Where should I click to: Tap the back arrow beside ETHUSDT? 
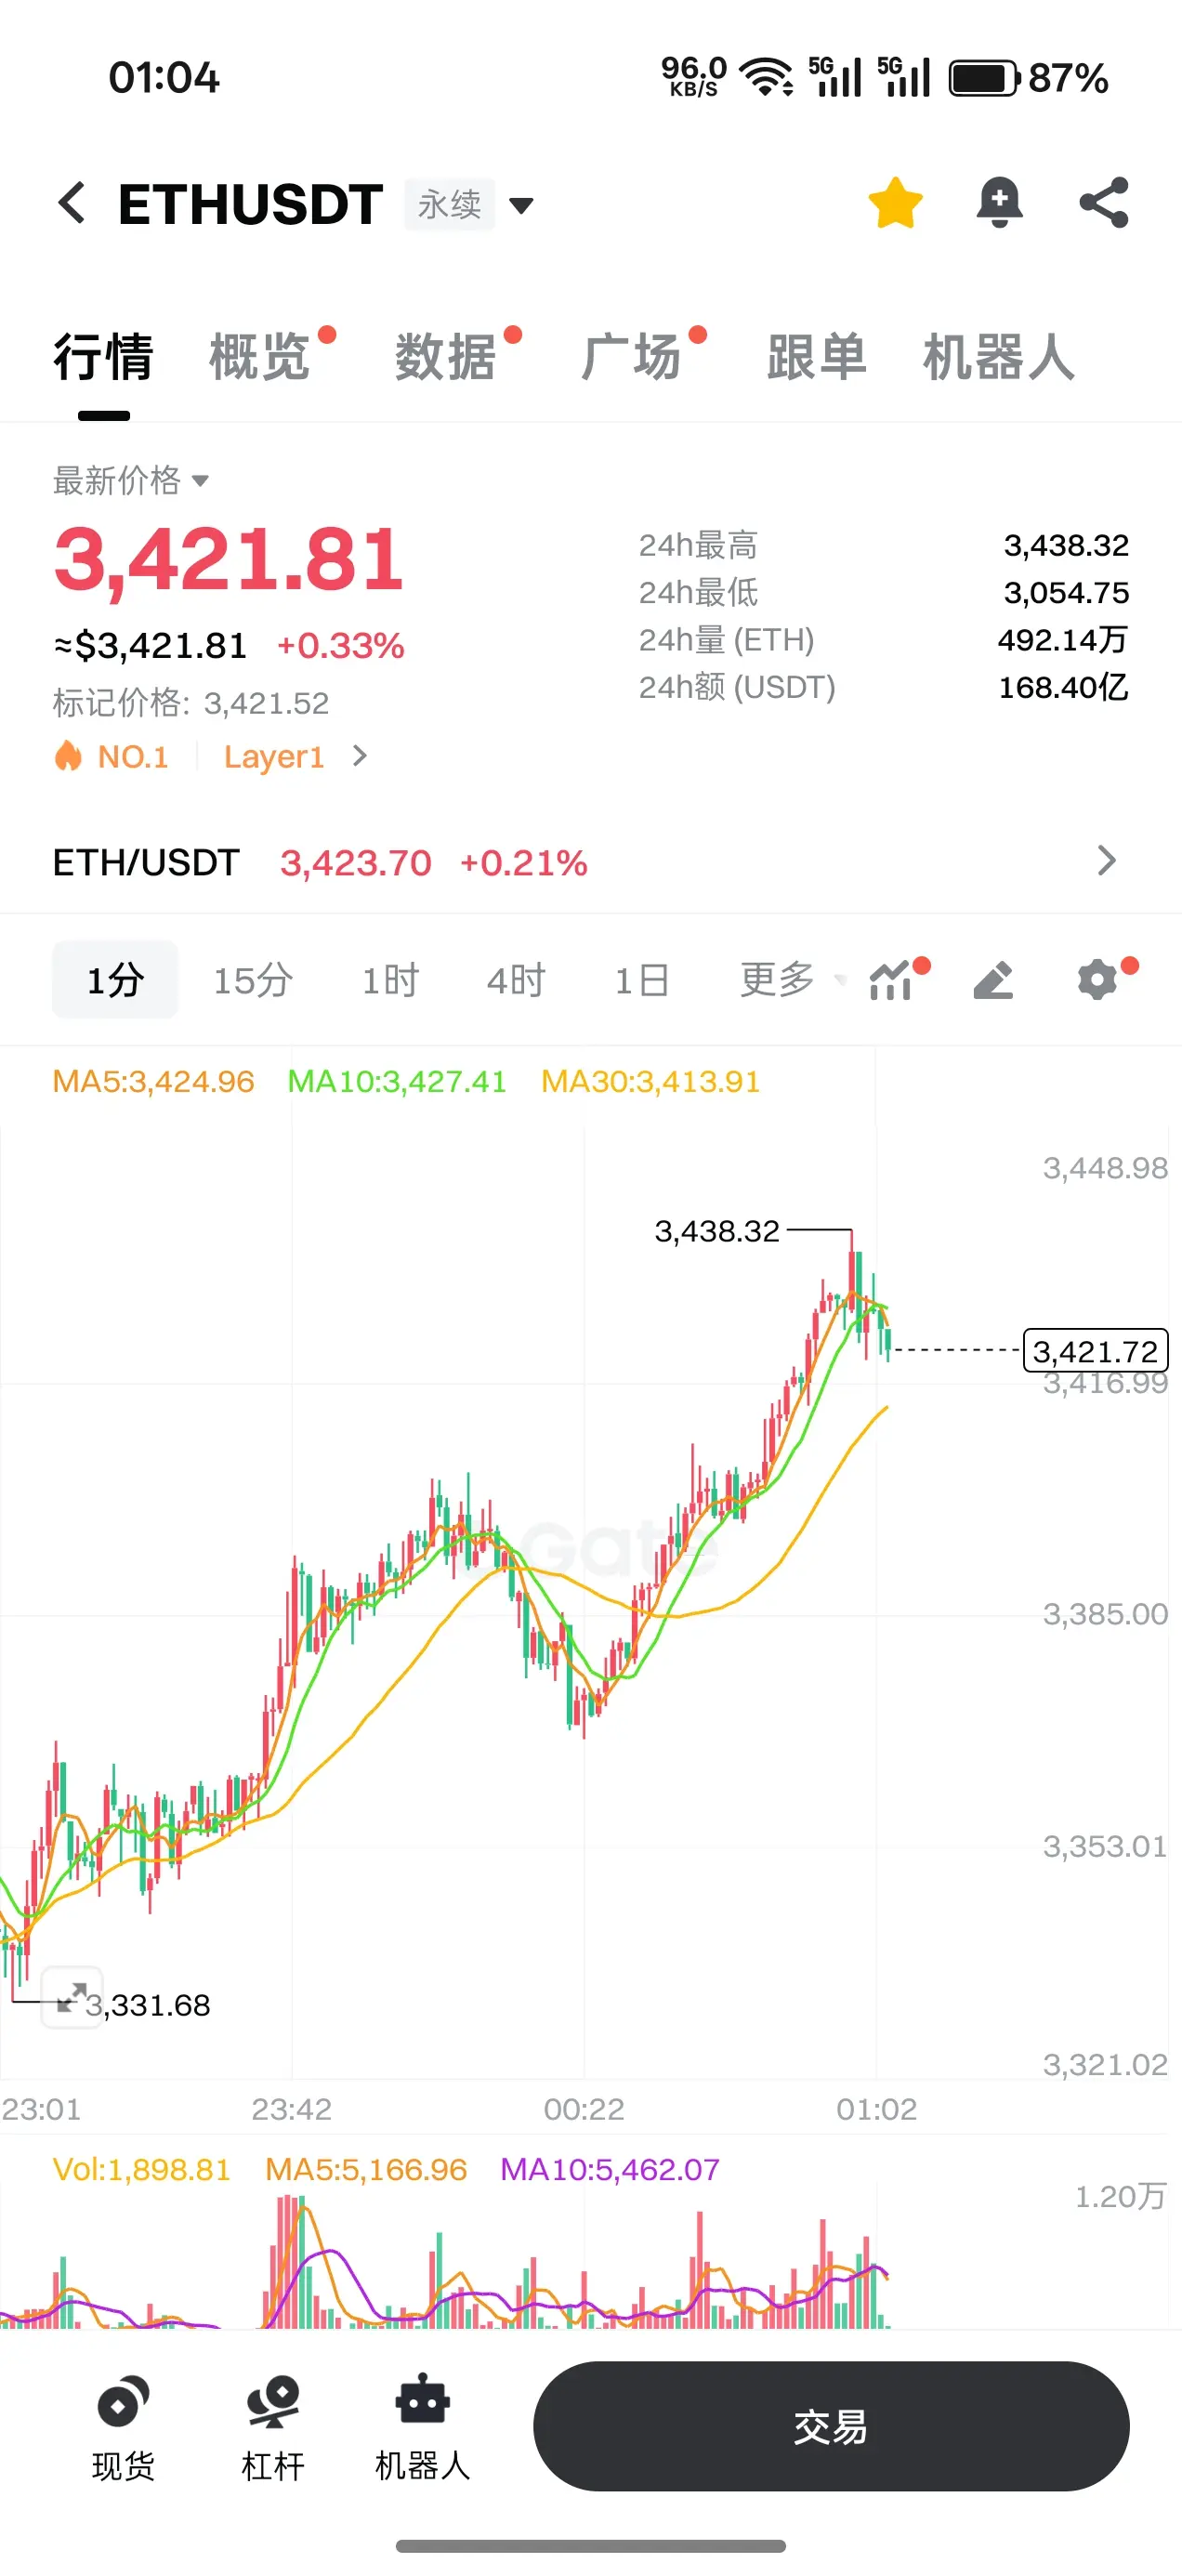pos(72,203)
